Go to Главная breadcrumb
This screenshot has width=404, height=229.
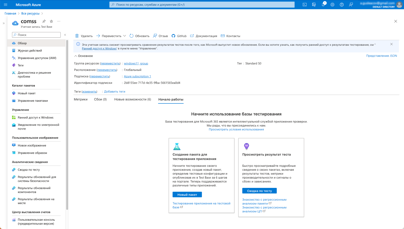point(10,13)
